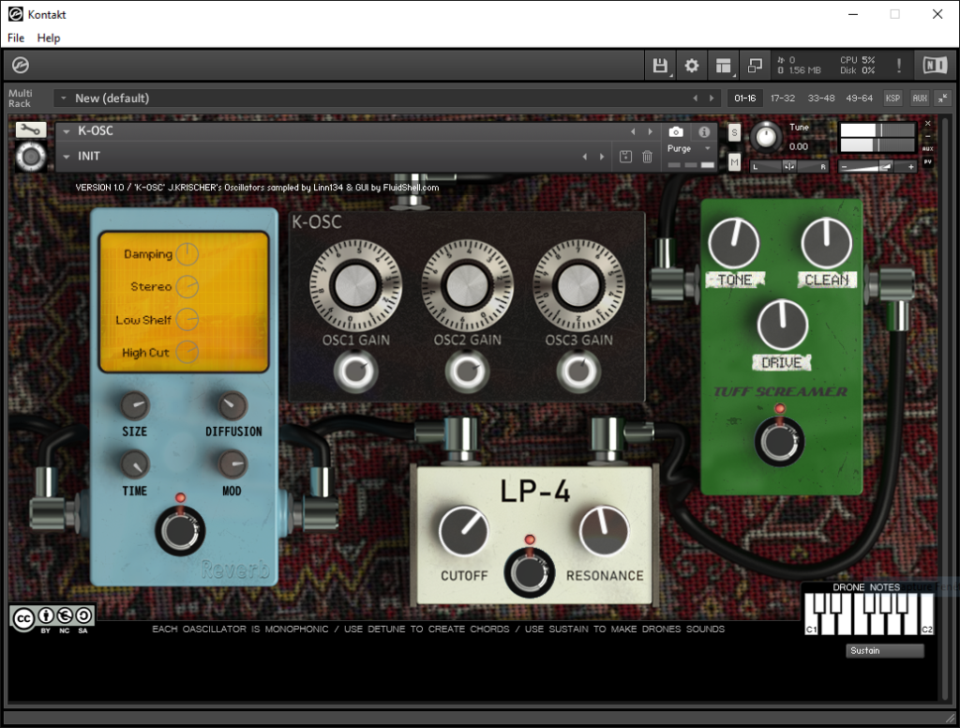Click the LP-4 CUTOFF knob
Image resolution: width=960 pixels, height=728 pixels.
(463, 531)
